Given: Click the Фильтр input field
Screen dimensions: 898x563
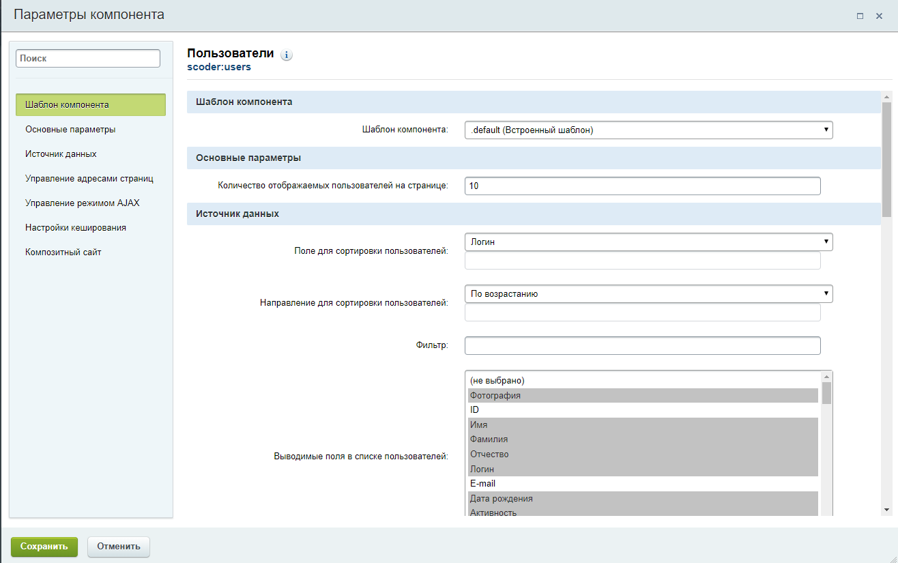Looking at the screenshot, I should click(x=642, y=345).
